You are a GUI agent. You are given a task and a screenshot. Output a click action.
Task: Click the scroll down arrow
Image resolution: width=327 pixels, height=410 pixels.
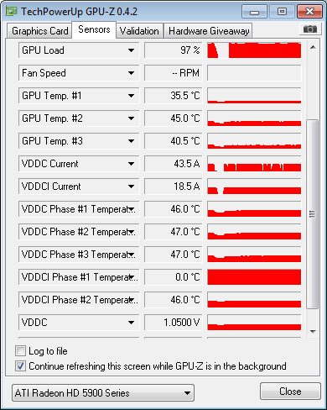pos(313,332)
